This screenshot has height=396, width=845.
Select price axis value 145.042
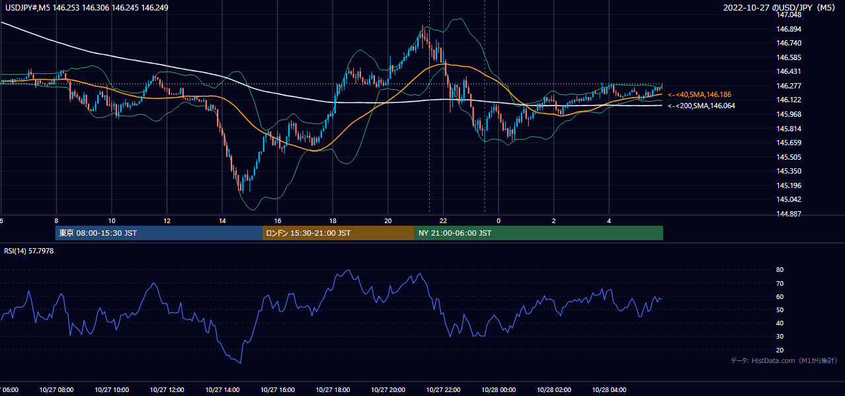pos(789,199)
